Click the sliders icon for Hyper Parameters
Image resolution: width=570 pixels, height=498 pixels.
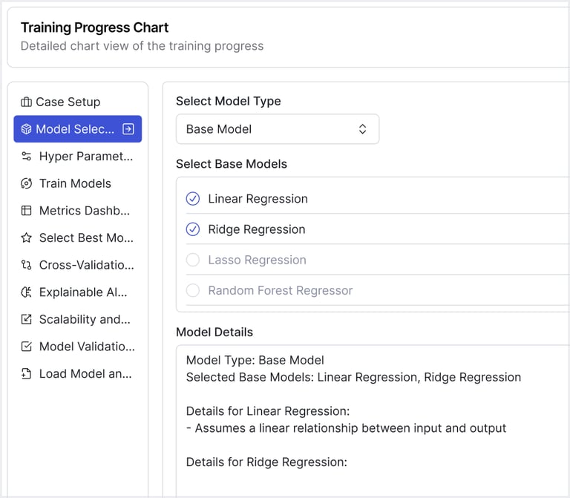27,157
